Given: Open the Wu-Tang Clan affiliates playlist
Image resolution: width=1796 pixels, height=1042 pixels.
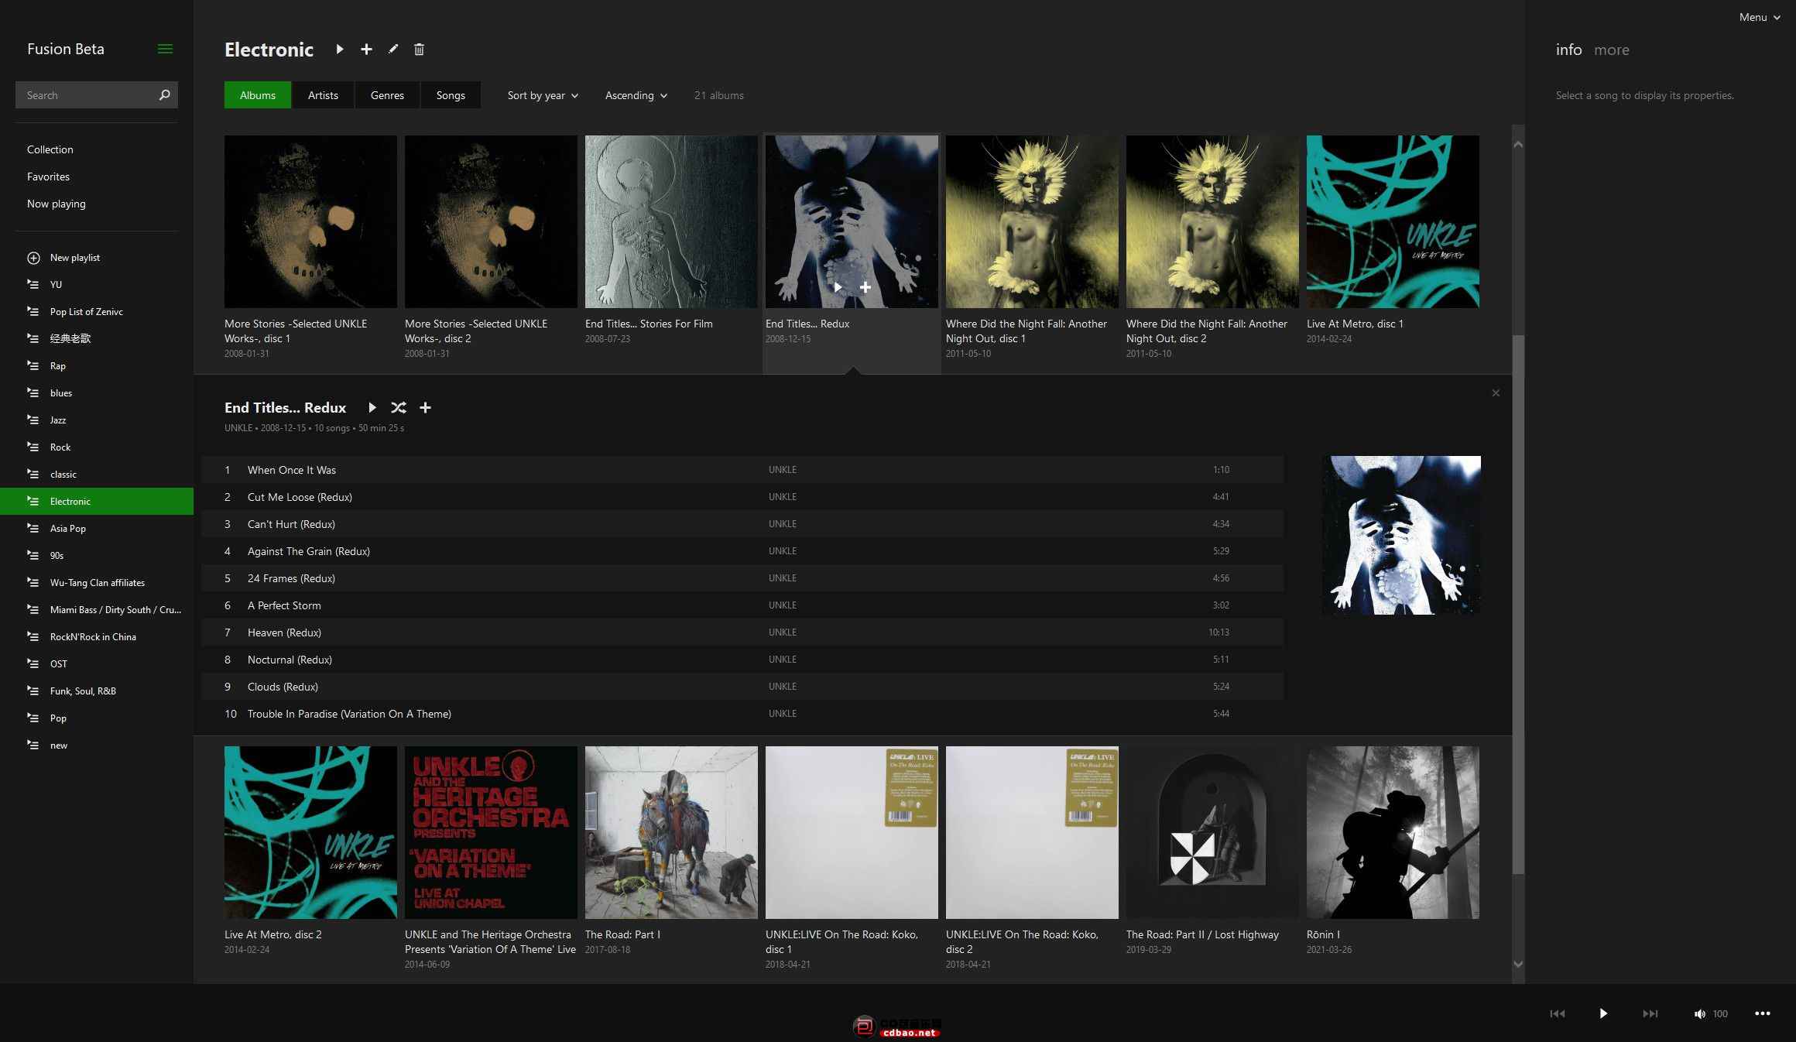Looking at the screenshot, I should tap(97, 583).
